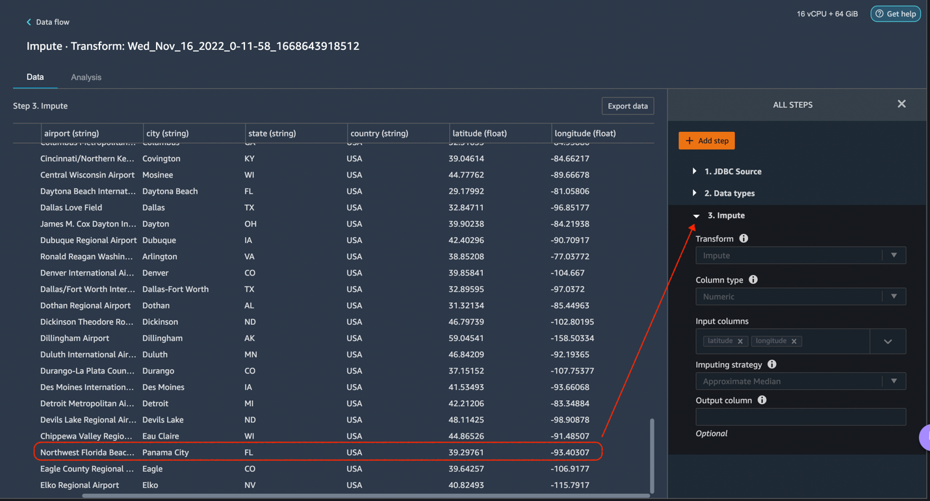Screen dimensions: 930x501
Task: Click longitude value -93.40307
Action: click(570, 452)
